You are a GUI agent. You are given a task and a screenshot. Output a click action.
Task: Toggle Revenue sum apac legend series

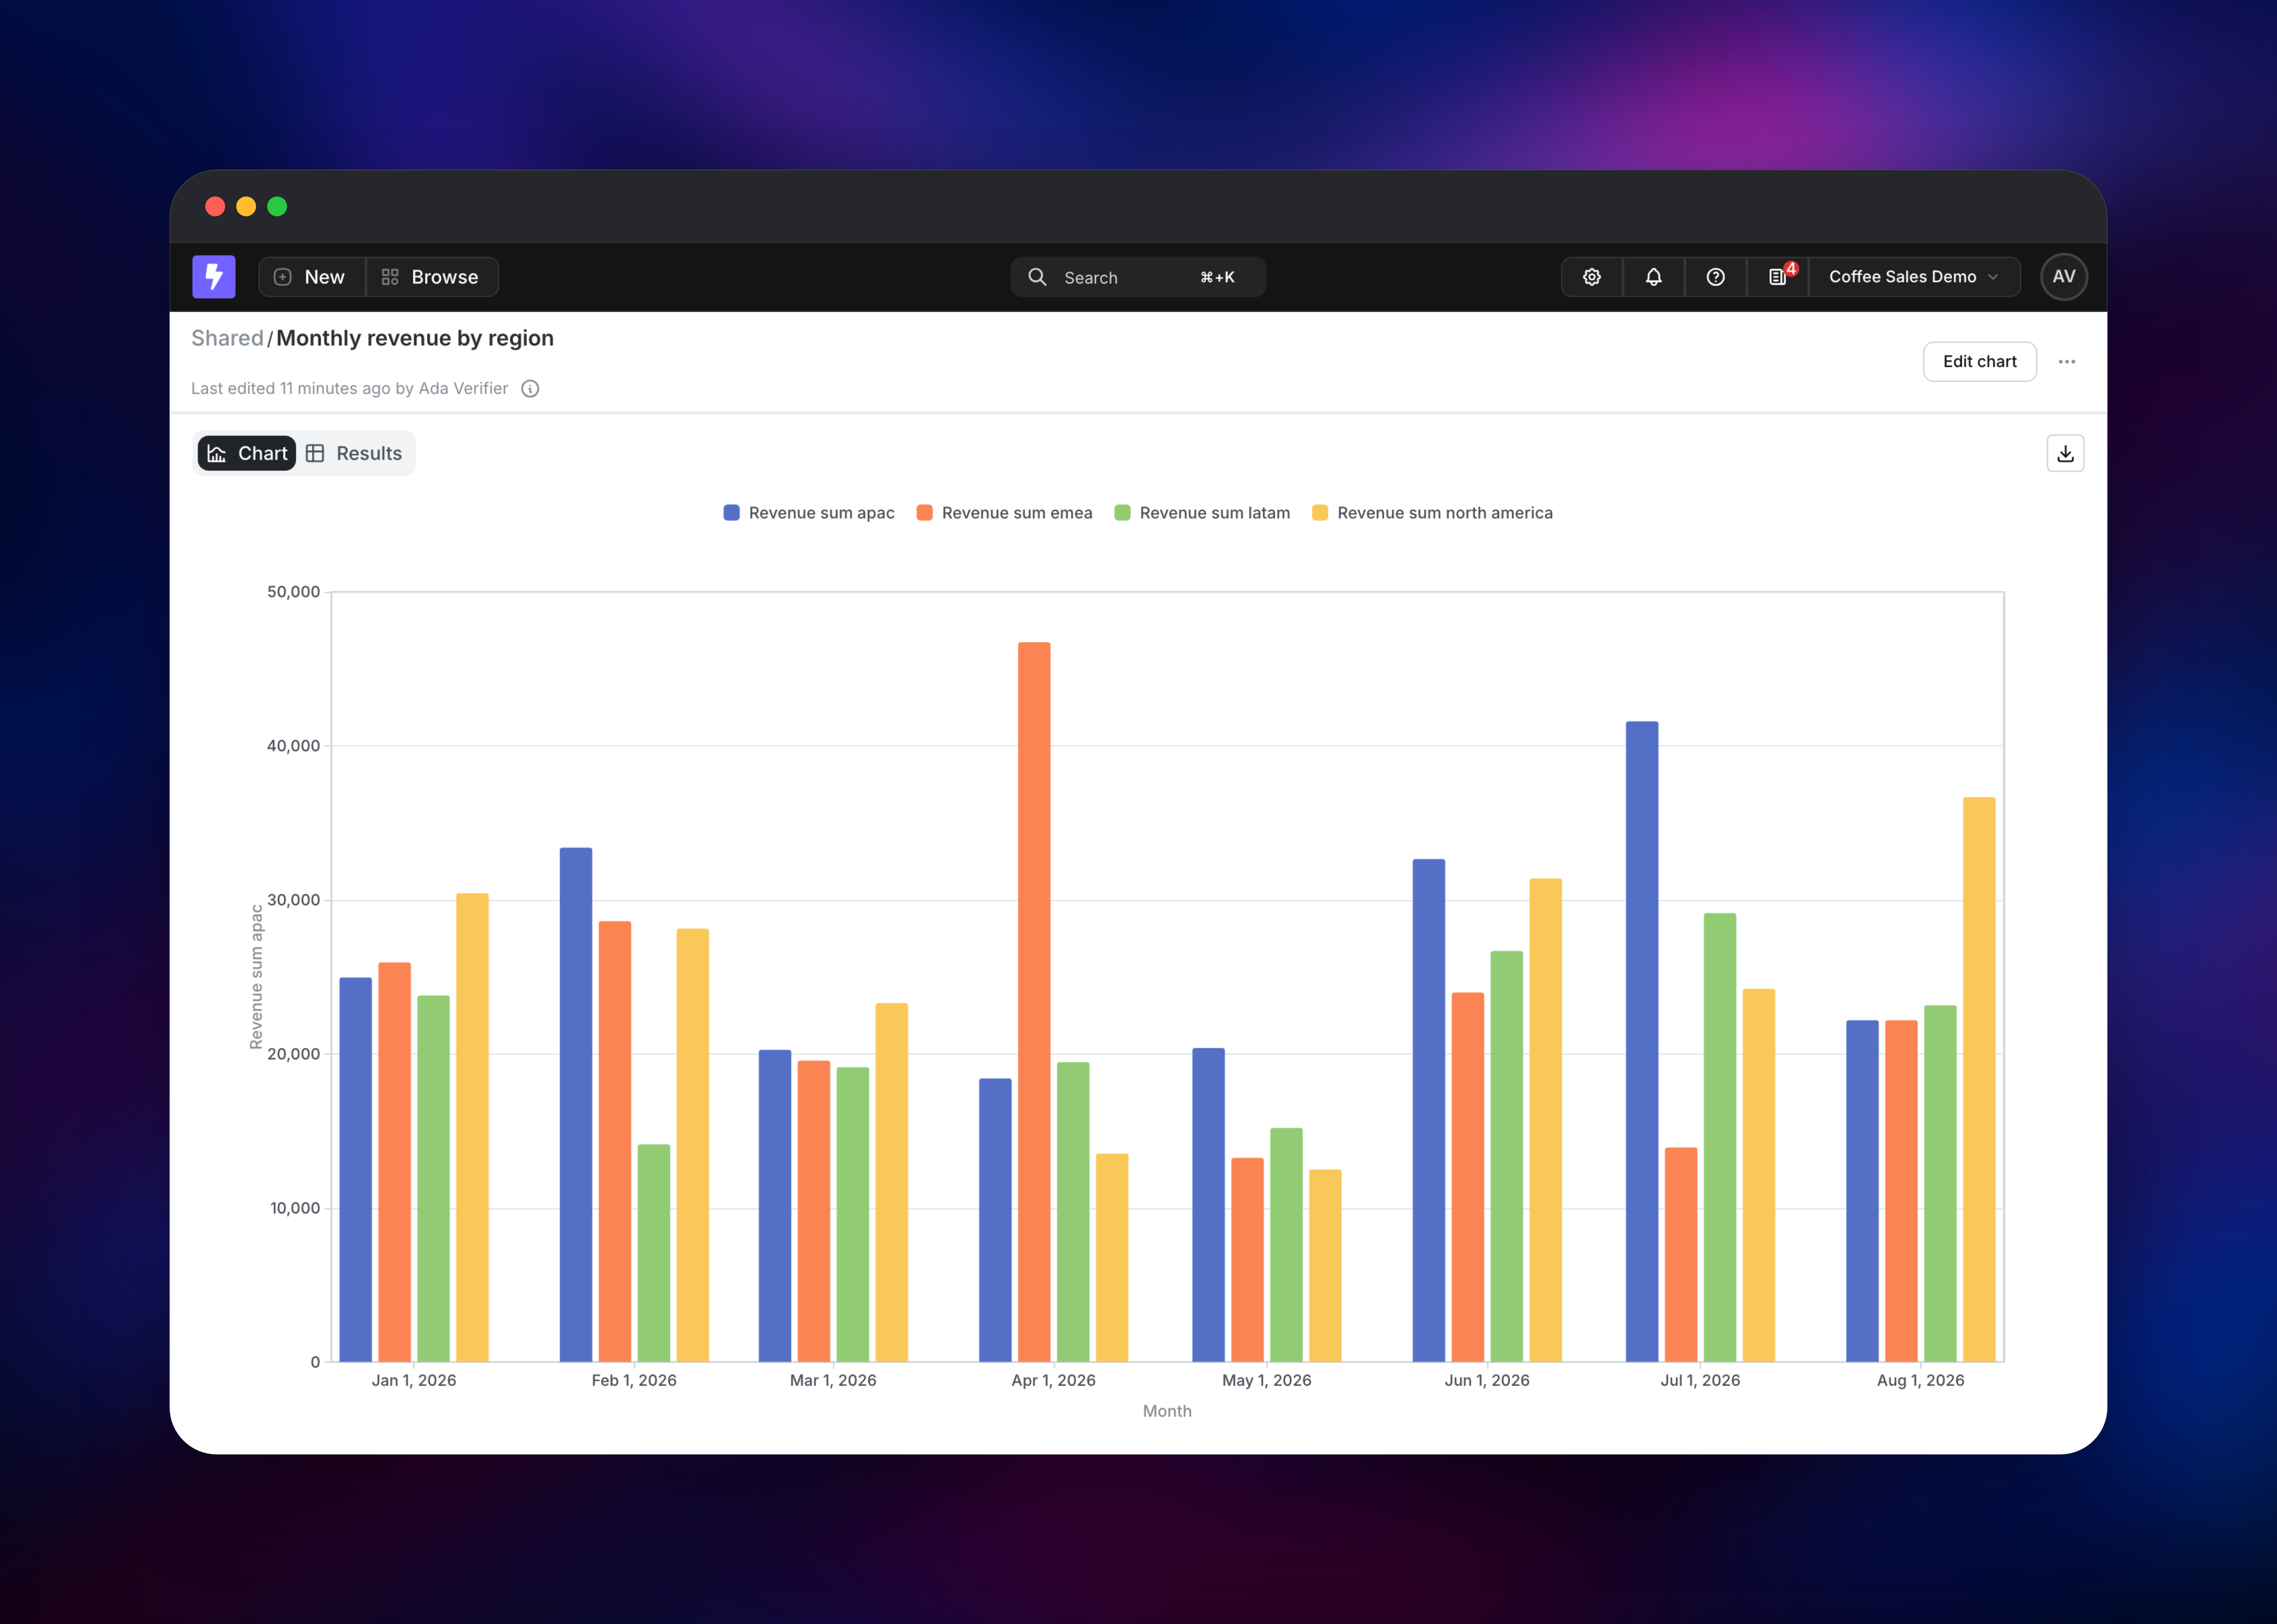coord(809,513)
